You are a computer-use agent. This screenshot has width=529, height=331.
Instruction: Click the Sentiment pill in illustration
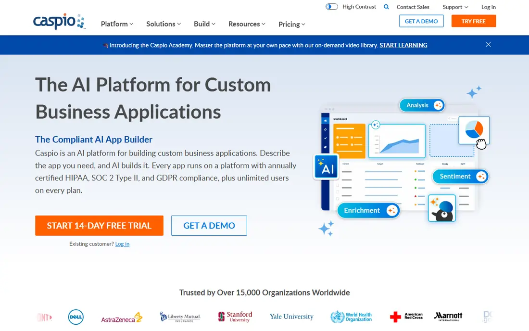tap(461, 177)
